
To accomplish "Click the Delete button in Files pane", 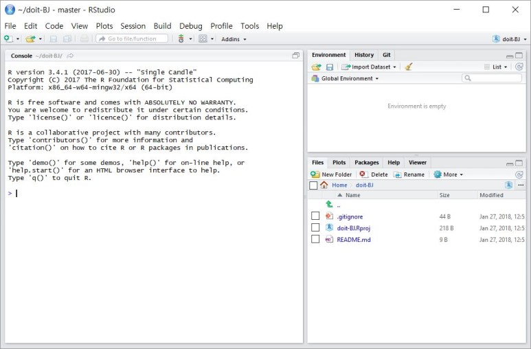I will 374,174.
